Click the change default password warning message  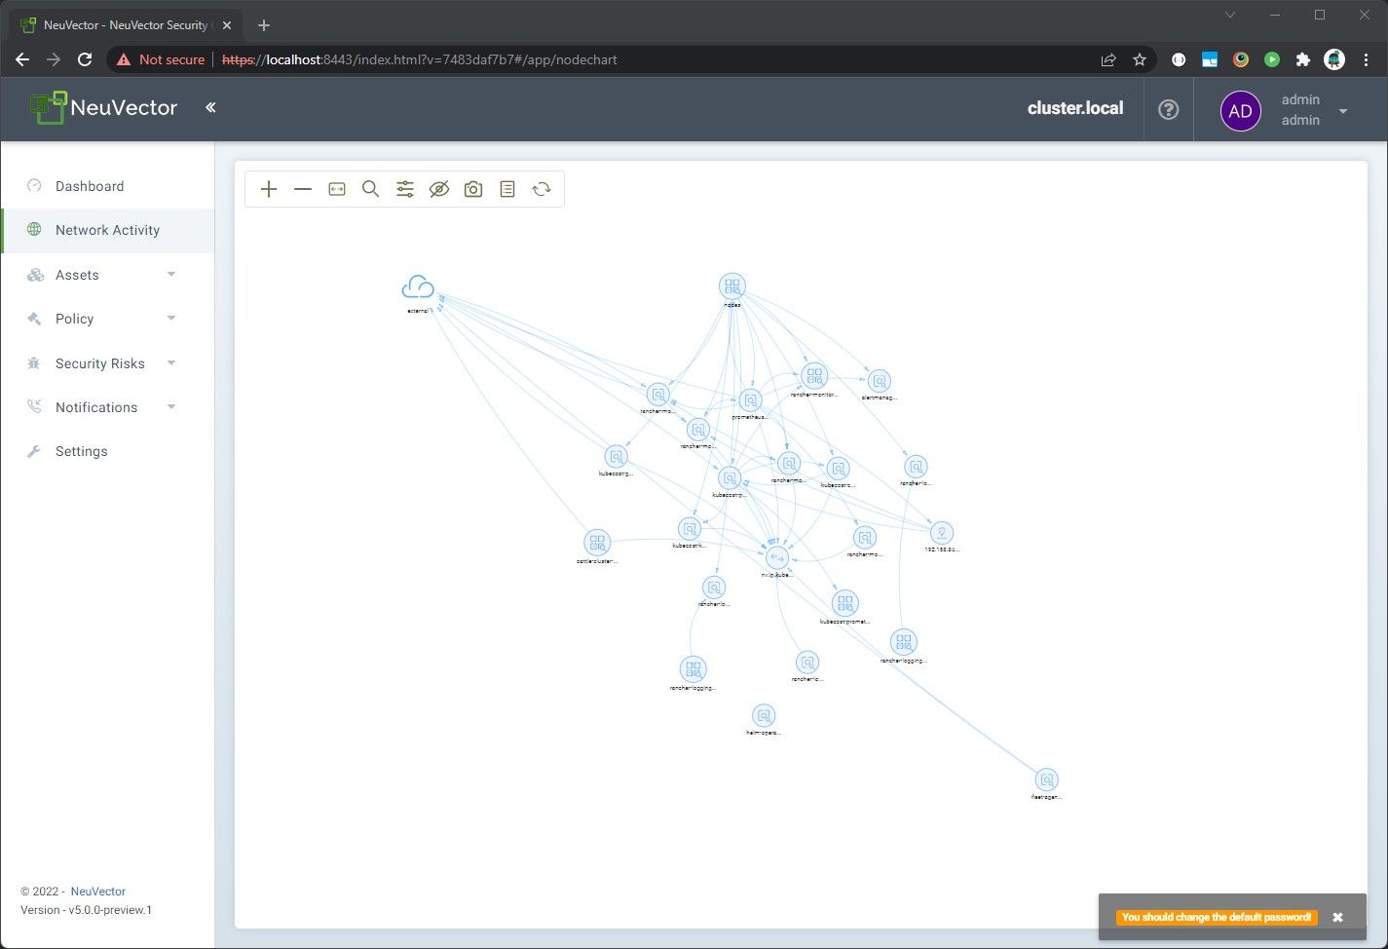coord(1217,917)
